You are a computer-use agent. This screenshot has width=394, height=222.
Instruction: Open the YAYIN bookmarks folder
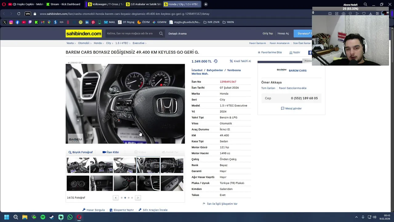pyautogui.click(x=228, y=22)
